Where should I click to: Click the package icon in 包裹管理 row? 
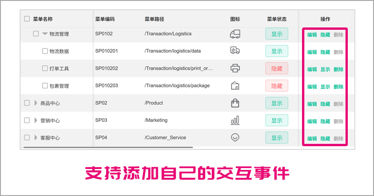click(235, 86)
